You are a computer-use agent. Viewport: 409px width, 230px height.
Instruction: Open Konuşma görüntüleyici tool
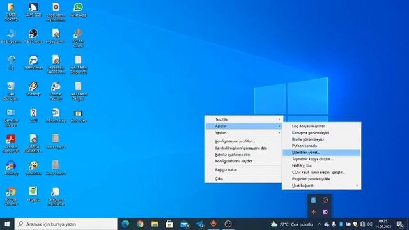click(x=321, y=133)
